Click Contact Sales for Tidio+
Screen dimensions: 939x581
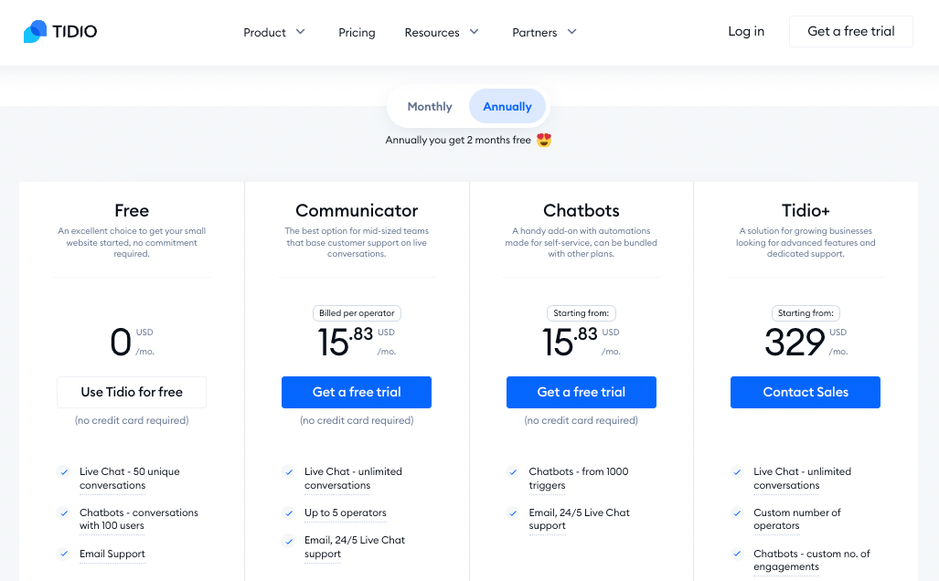[806, 392]
